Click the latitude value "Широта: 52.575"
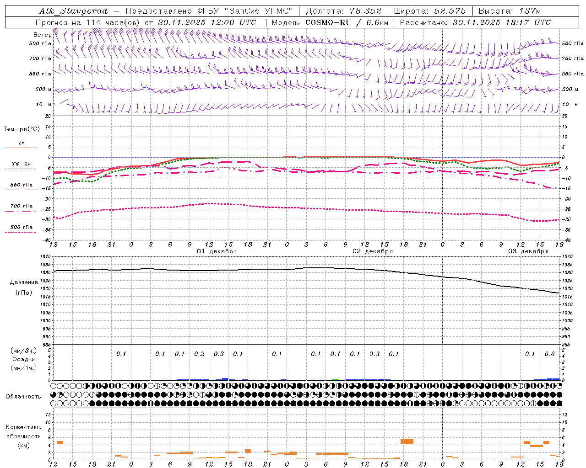586x468 pixels. pos(430,11)
